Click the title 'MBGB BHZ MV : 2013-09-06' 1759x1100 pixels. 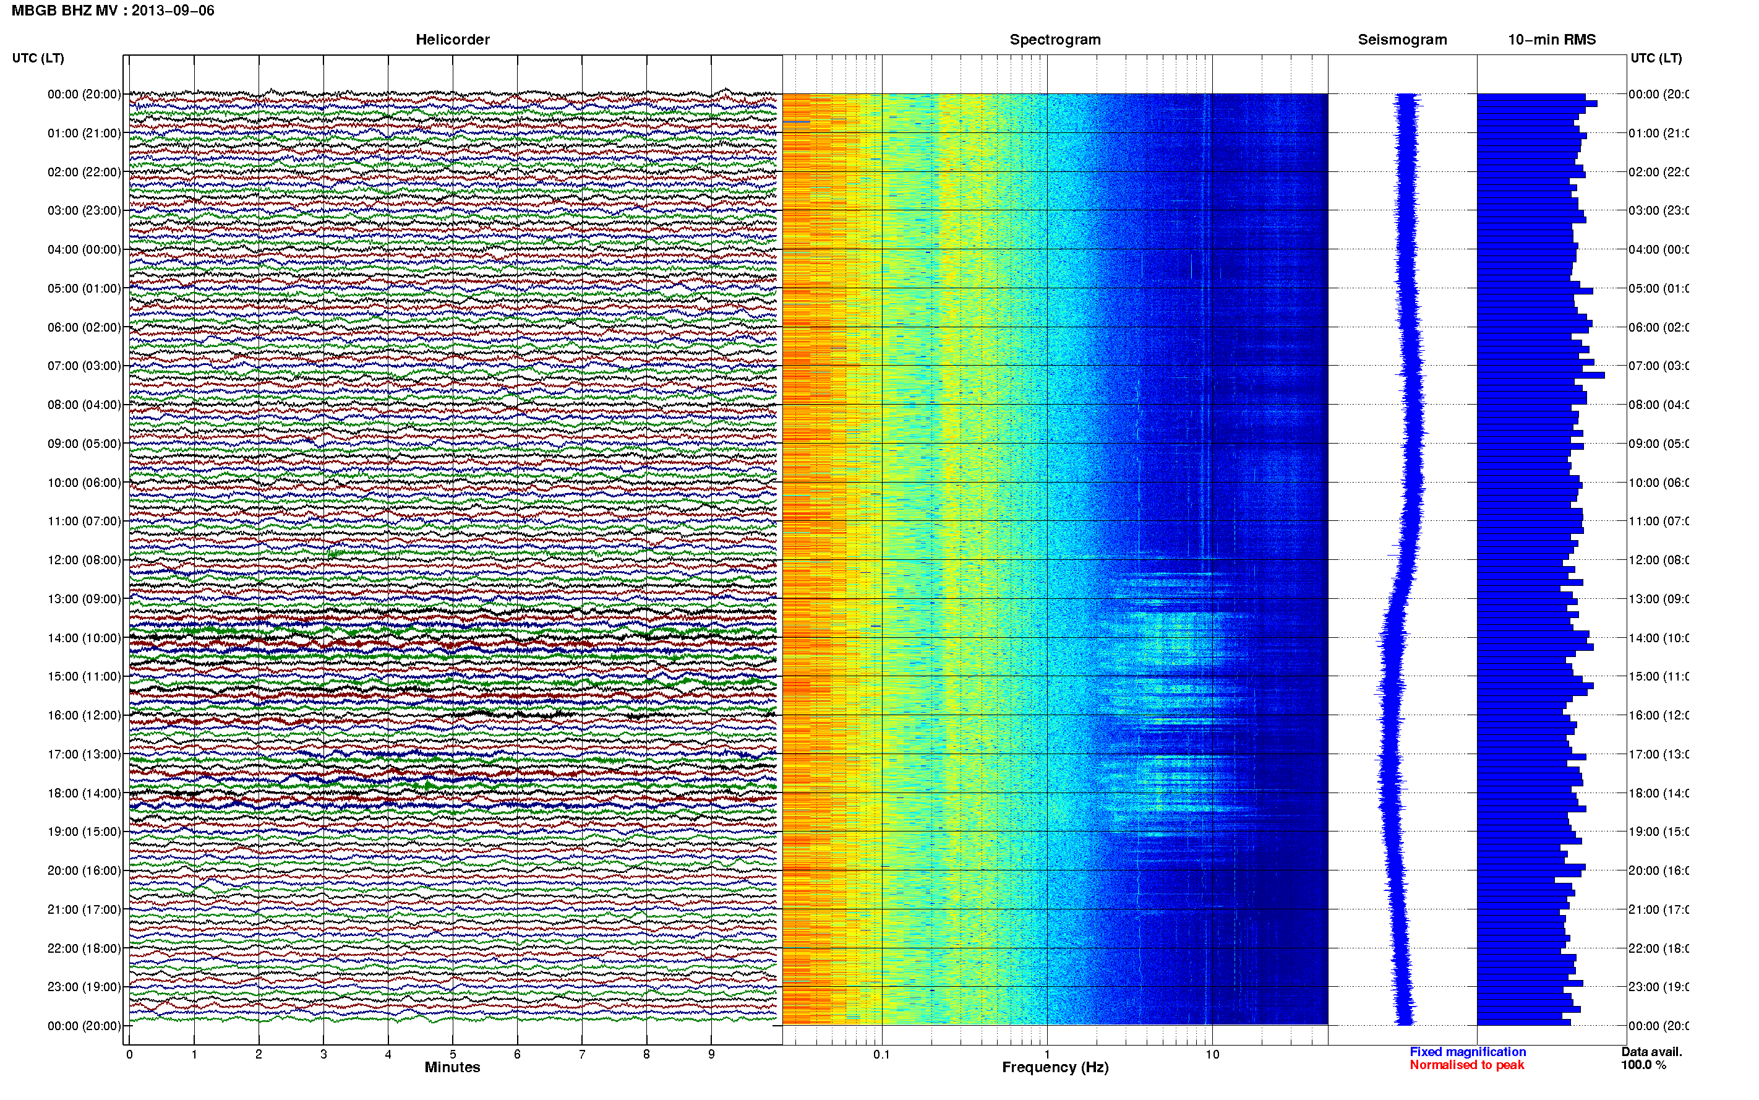[x=113, y=11]
